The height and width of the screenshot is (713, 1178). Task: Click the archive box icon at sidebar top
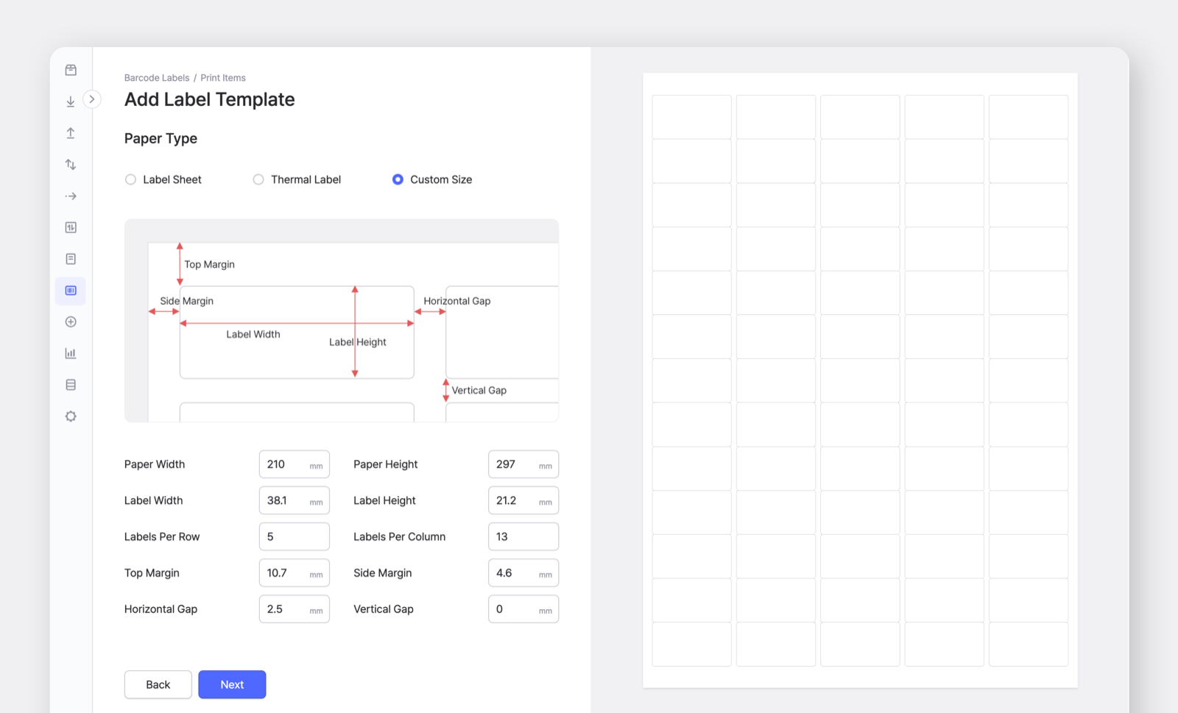click(x=71, y=69)
